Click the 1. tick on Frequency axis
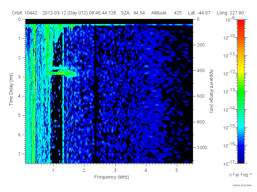The image size is (257, 192). tap(54, 171)
